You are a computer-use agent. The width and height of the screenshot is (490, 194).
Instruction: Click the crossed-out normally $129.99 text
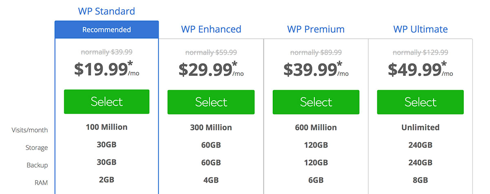click(420, 52)
